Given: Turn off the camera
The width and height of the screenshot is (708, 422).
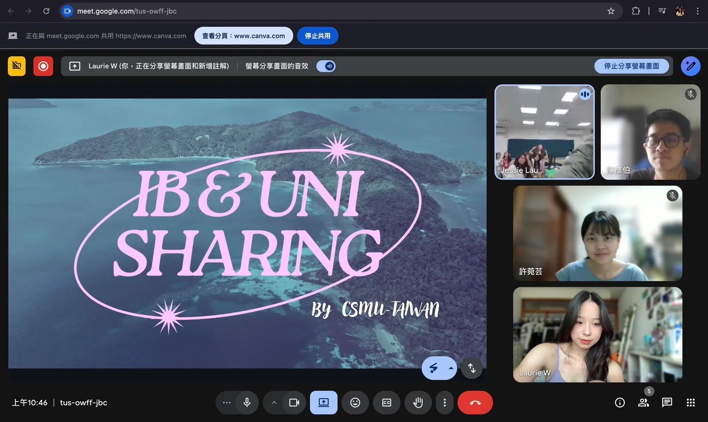Looking at the screenshot, I should pos(294,402).
